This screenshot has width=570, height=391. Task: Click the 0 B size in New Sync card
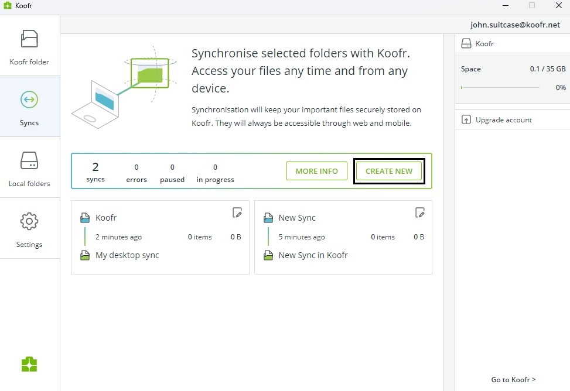419,237
